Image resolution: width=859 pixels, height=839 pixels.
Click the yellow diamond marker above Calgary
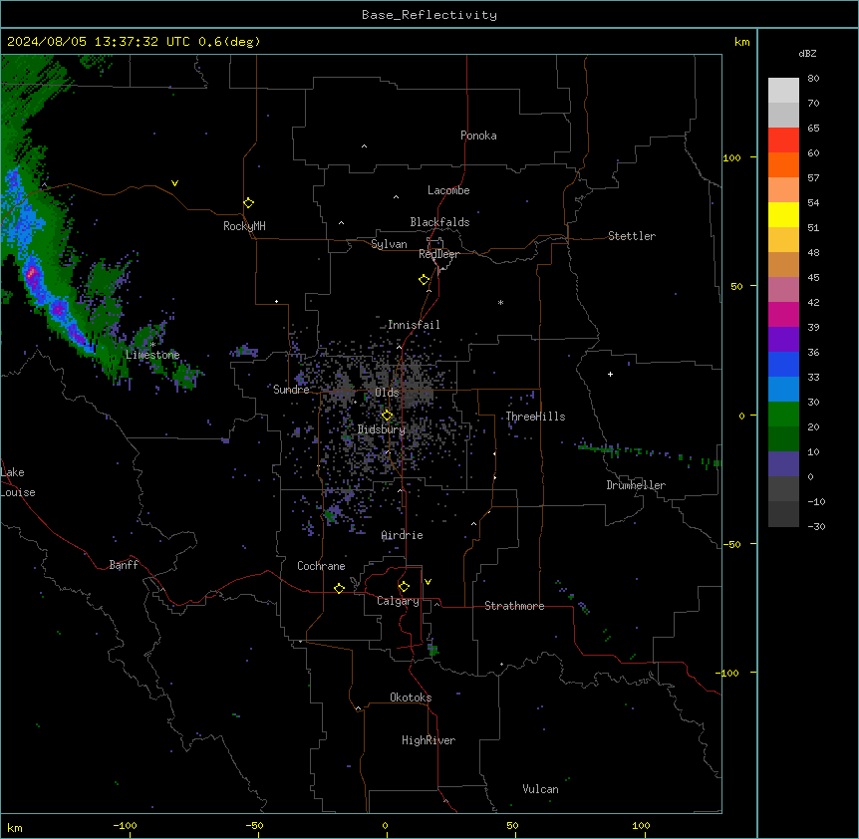pyautogui.click(x=404, y=587)
